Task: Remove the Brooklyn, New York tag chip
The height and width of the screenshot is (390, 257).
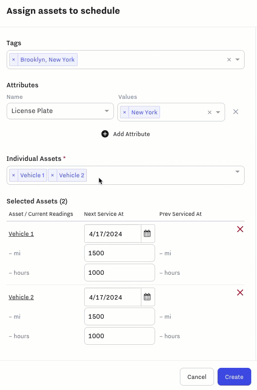Action: tap(14, 60)
